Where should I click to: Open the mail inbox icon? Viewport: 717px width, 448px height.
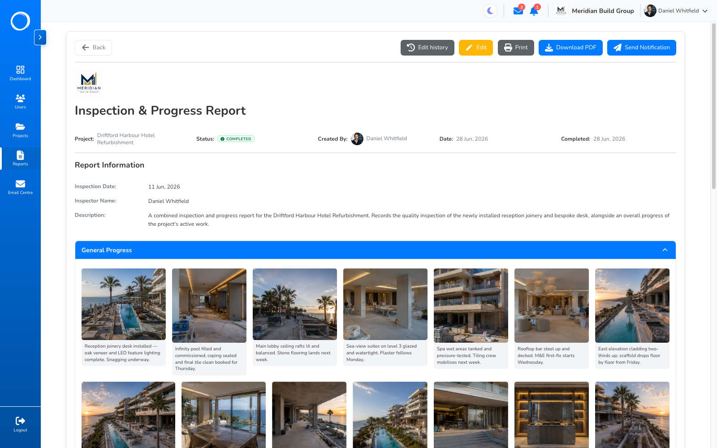518,11
